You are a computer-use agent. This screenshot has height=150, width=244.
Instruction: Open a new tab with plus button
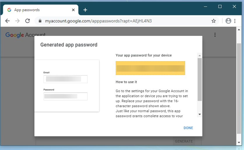(x=85, y=10)
